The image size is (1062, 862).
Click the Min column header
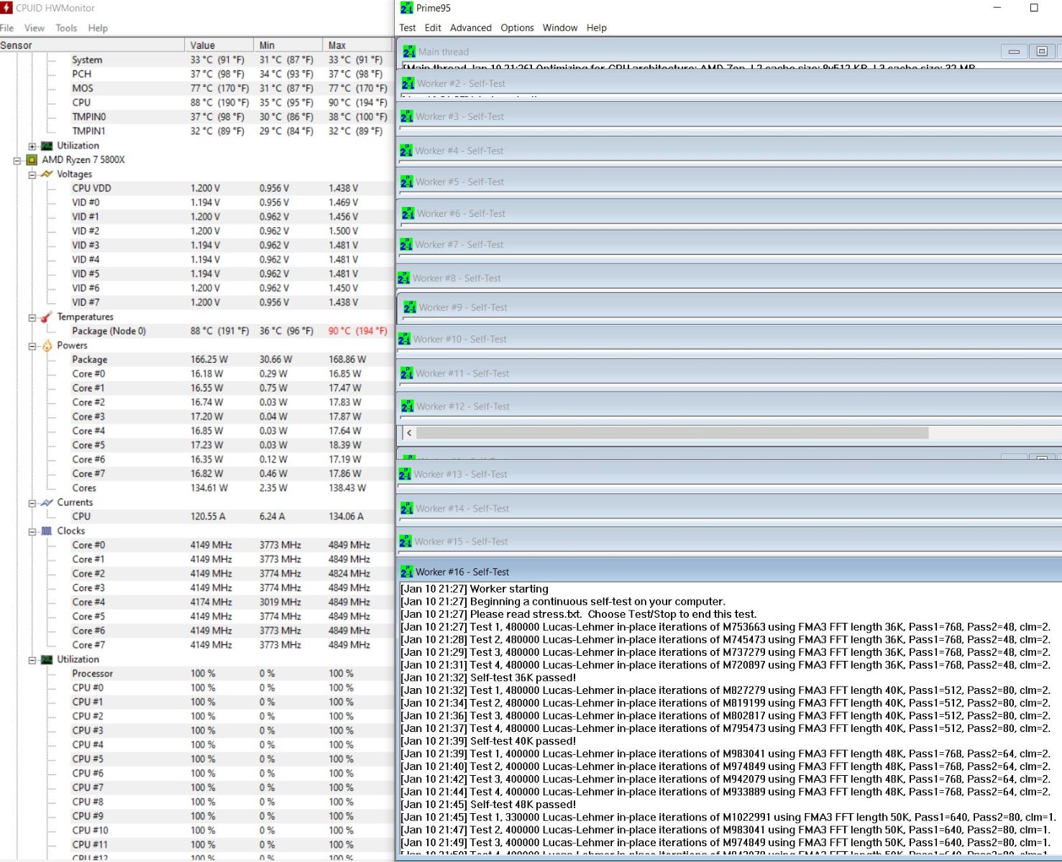pos(288,45)
